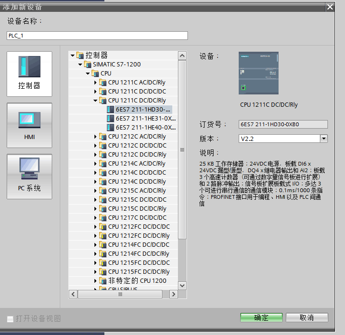Viewport: 345px width, 335px height.
Task: Click the 订货号 order number field
Action: pos(283,124)
